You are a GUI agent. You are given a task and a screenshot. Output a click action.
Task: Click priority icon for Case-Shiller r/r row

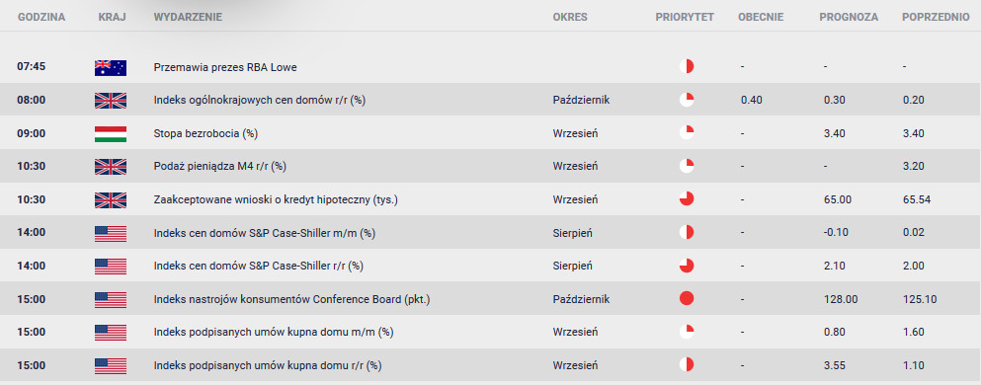coord(687,266)
